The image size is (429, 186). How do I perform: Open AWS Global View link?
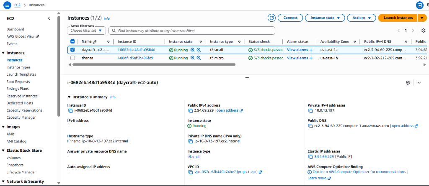(x=23, y=36)
